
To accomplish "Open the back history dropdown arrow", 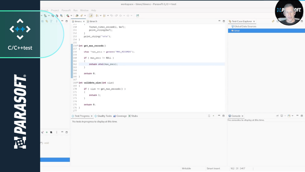I will [x=124, y=16].
